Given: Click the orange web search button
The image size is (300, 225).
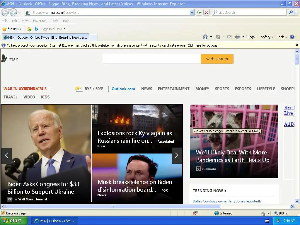Looking at the screenshot, I should click(217, 59).
